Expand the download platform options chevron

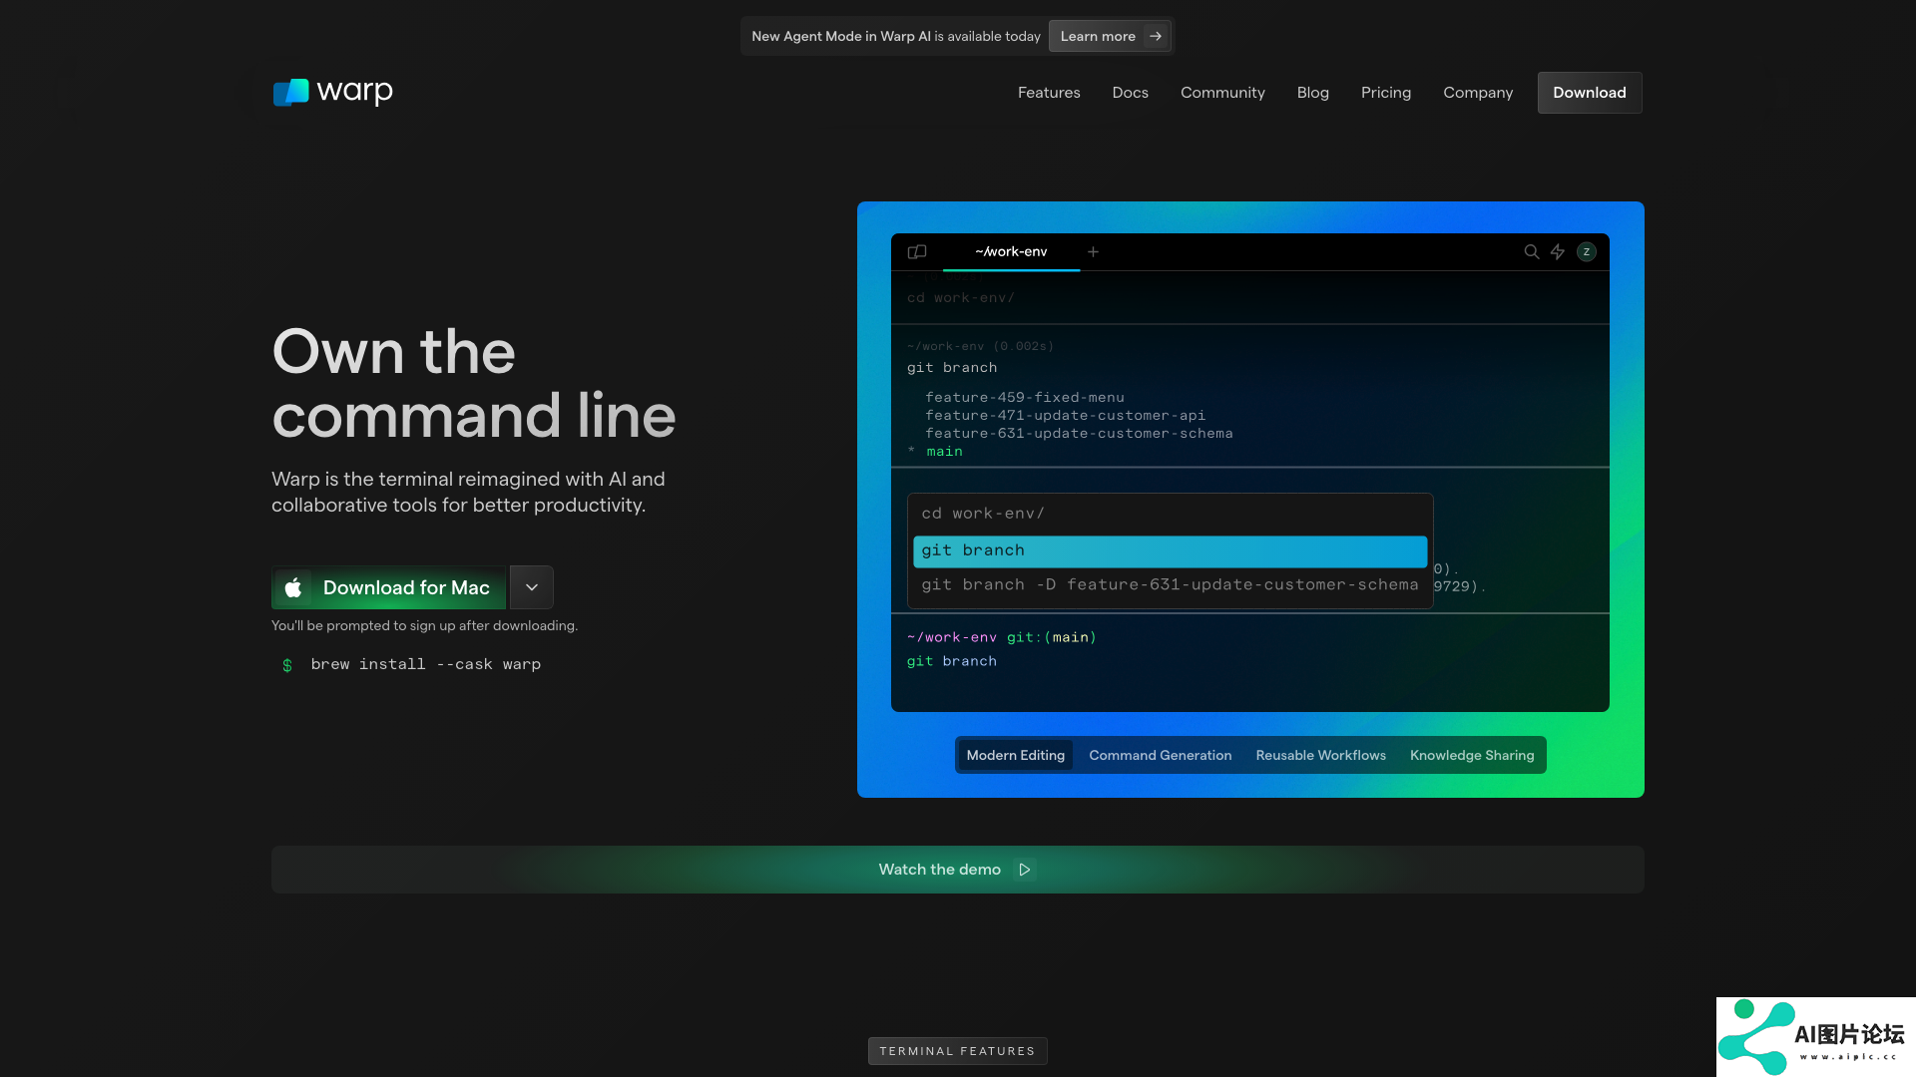tap(532, 587)
